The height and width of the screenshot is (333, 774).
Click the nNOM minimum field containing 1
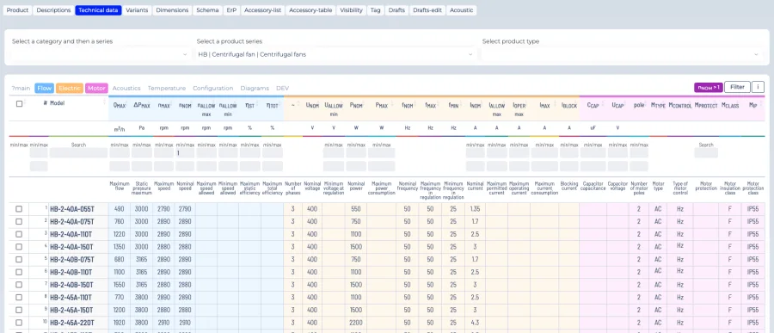click(x=185, y=153)
